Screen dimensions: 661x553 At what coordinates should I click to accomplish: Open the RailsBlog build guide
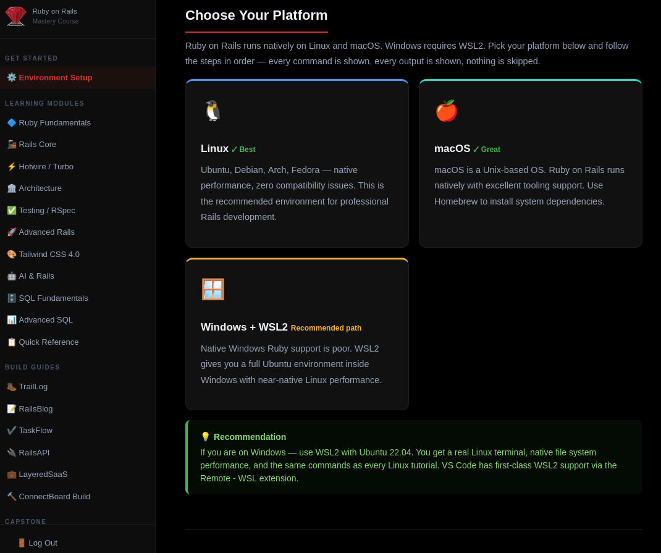click(x=78, y=409)
